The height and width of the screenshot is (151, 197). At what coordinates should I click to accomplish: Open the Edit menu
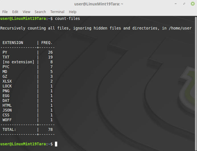pos(15,12)
